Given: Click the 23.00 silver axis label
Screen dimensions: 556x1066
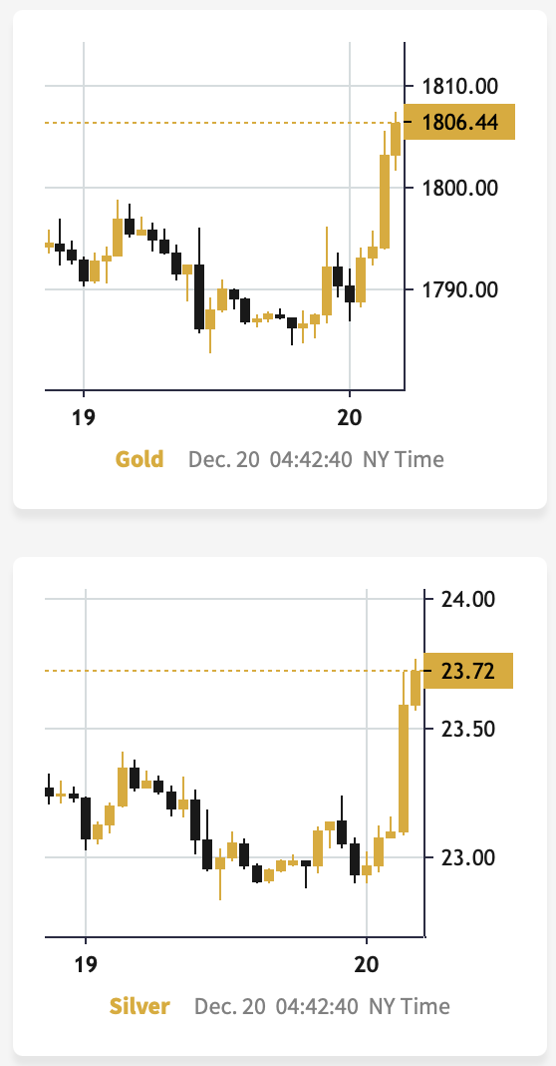Looking at the screenshot, I should tap(468, 858).
